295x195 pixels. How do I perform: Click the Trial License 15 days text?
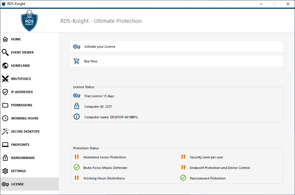point(99,96)
